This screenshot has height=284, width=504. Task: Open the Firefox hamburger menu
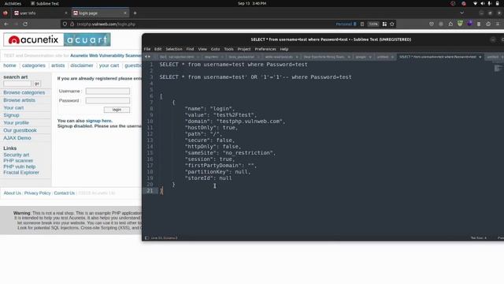[498, 24]
